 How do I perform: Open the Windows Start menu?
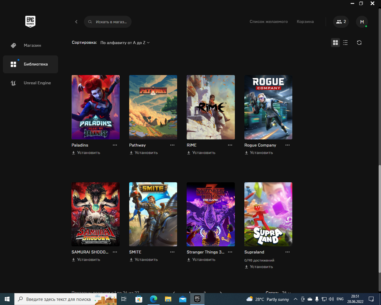7,299
